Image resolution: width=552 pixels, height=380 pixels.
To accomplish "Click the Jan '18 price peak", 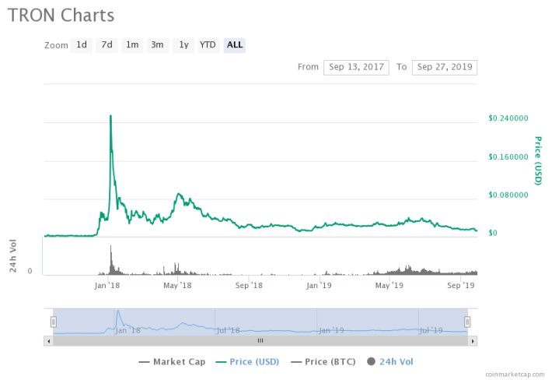I will coord(110,115).
